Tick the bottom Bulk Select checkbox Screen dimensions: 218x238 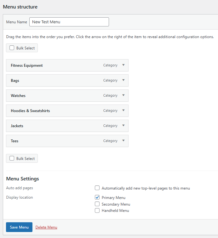tap(12, 159)
